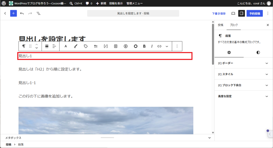Screen dimensions: 273x148
Task: Click the WordPress logo in admin bar
Action: click(x=4, y=3)
